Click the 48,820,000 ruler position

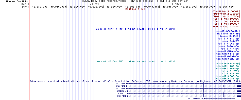(x=77, y=7)
